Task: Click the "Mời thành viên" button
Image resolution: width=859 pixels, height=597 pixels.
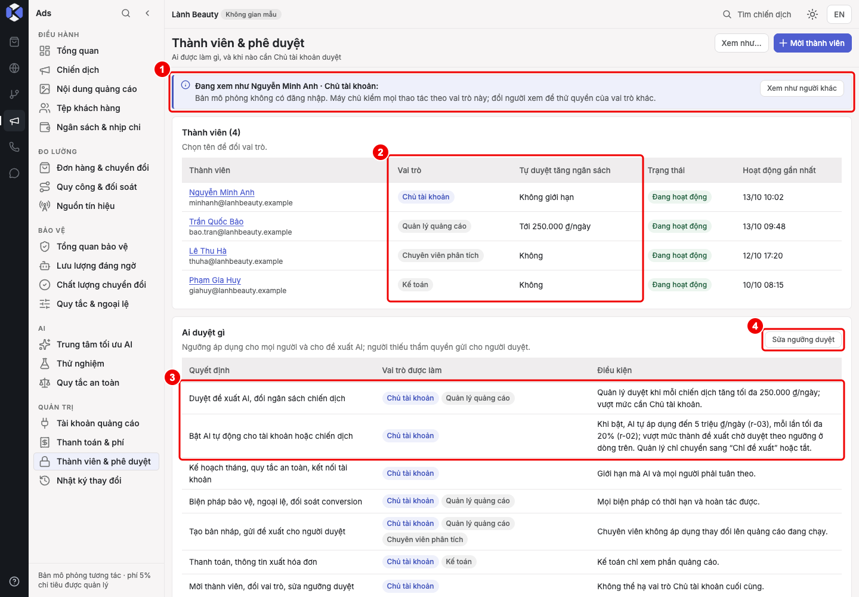Action: pyautogui.click(x=812, y=43)
